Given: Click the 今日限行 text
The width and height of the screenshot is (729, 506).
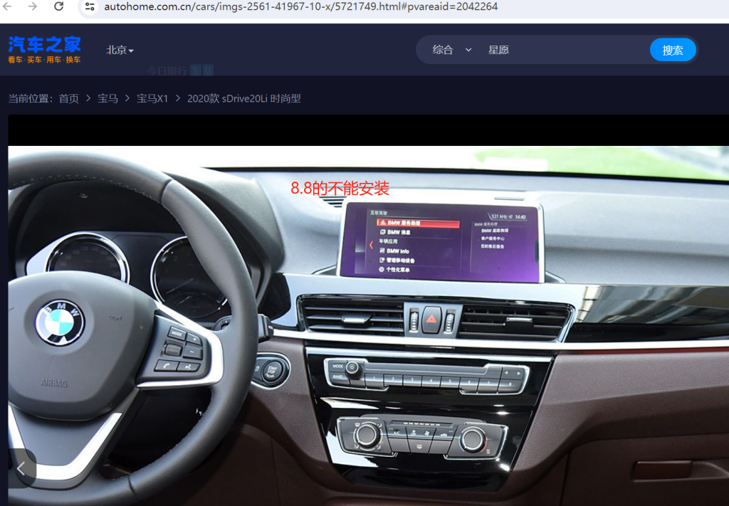Looking at the screenshot, I should tap(167, 71).
